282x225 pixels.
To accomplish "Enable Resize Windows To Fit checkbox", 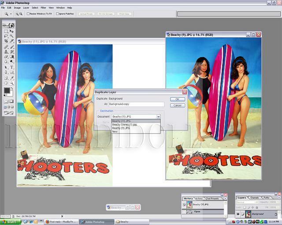I will tap(28, 14).
